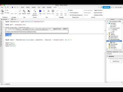Image resolution: width=123 pixels, height=92 pixels.
Task: Click the Format Selection icon
Action: coord(35,11)
